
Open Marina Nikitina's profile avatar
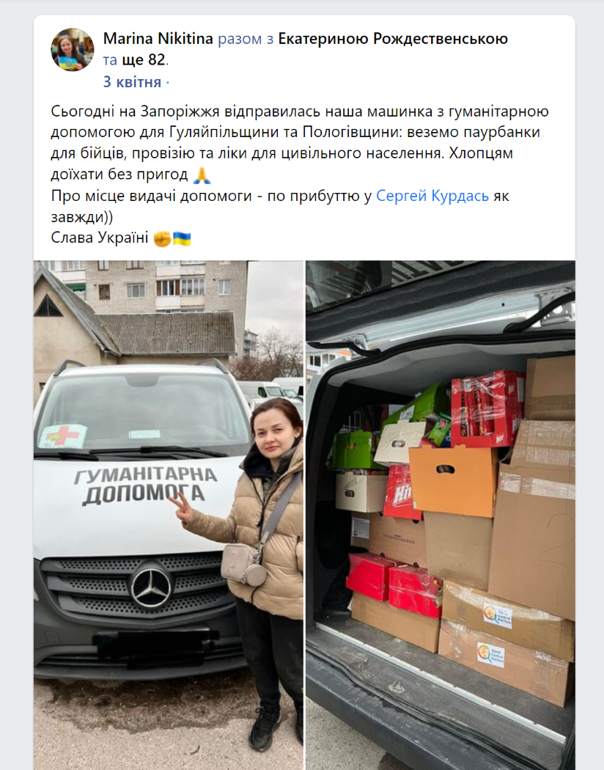click(x=73, y=50)
